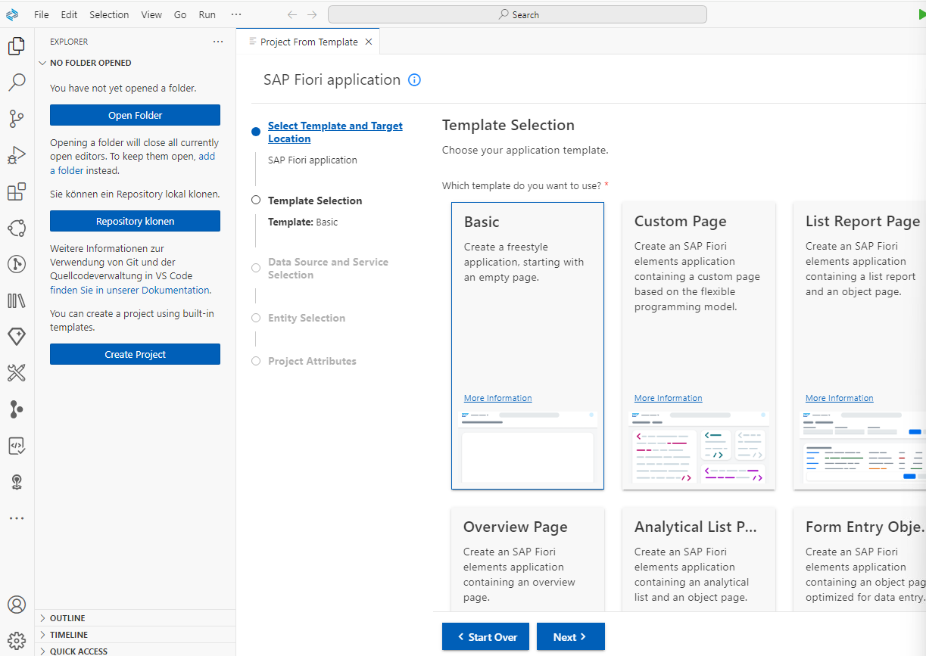The image size is (926, 656).
Task: Open More Information link on Custom Page card
Action: click(x=668, y=398)
